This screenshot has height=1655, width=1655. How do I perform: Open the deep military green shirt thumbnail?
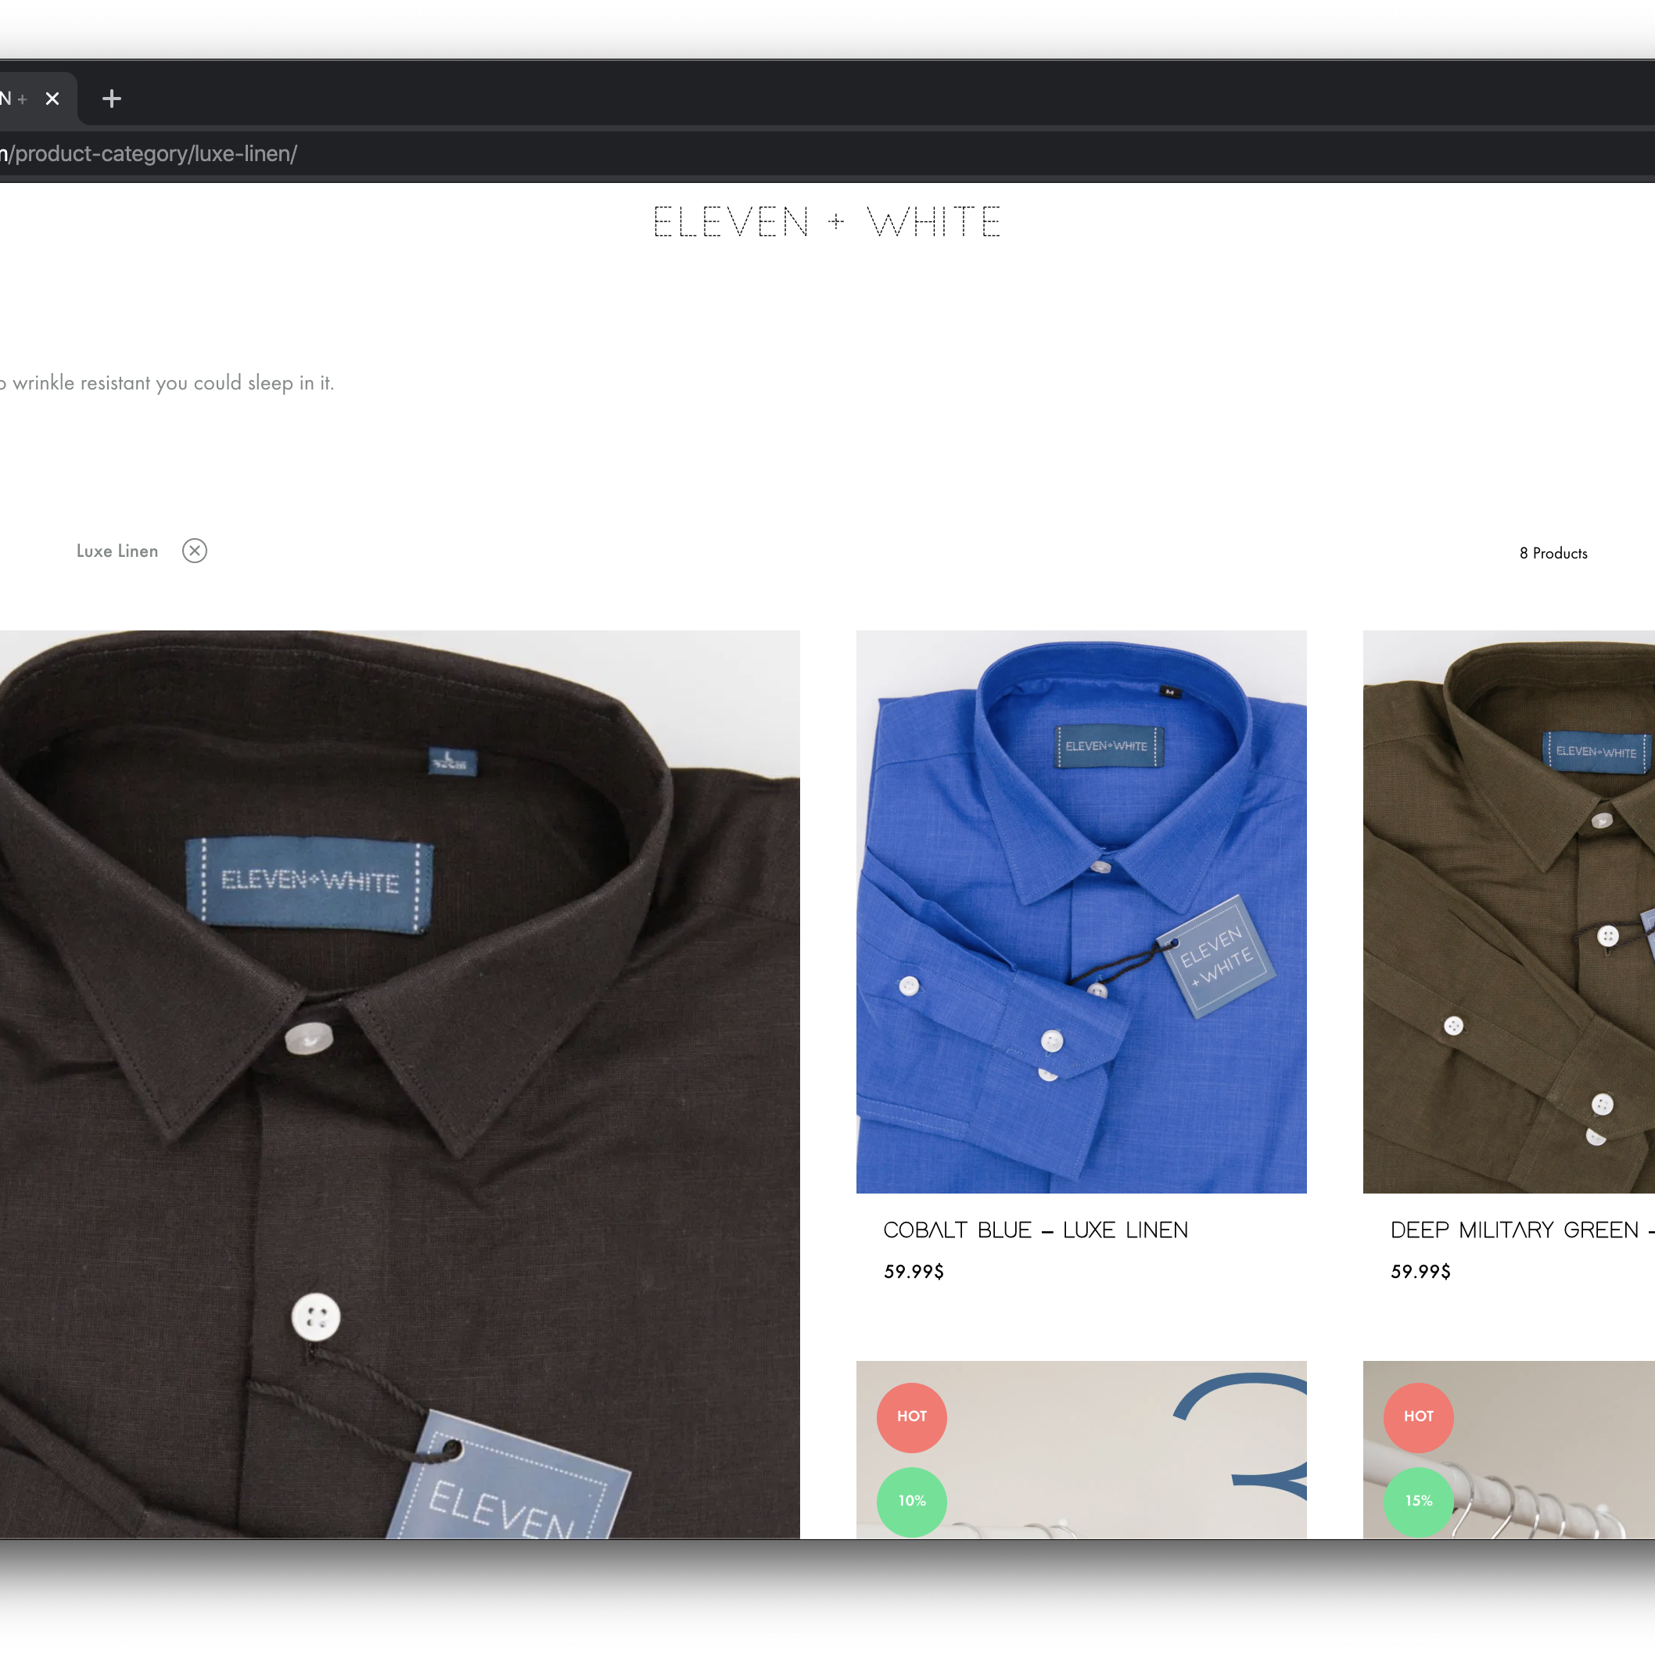[1509, 911]
